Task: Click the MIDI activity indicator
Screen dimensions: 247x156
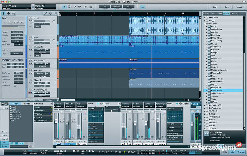Action: pos(24,151)
